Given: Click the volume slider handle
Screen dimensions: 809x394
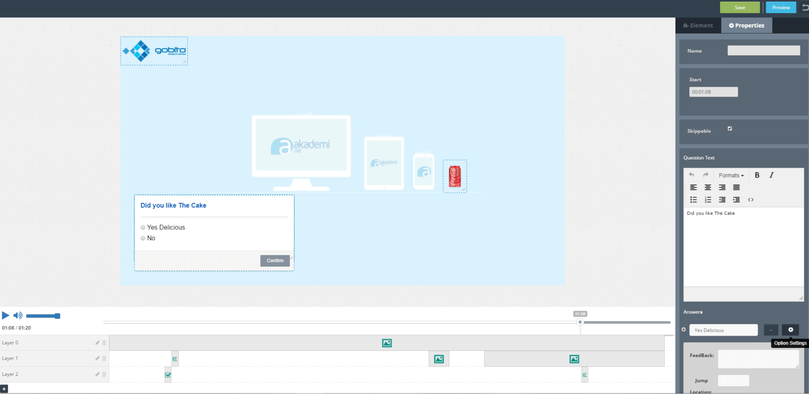Looking at the screenshot, I should click(57, 316).
